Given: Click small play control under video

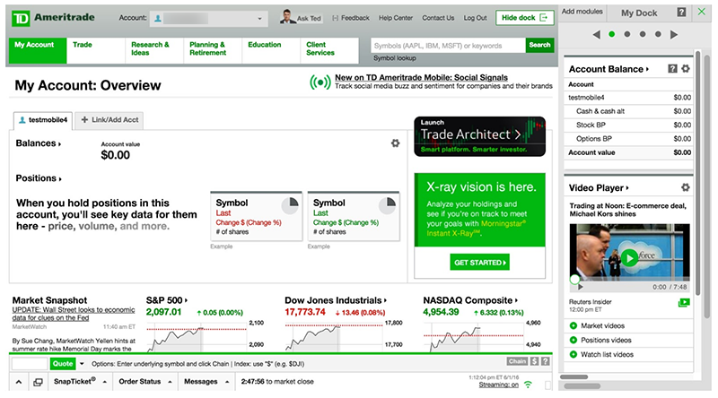Looking at the screenshot, I should pos(580,287).
